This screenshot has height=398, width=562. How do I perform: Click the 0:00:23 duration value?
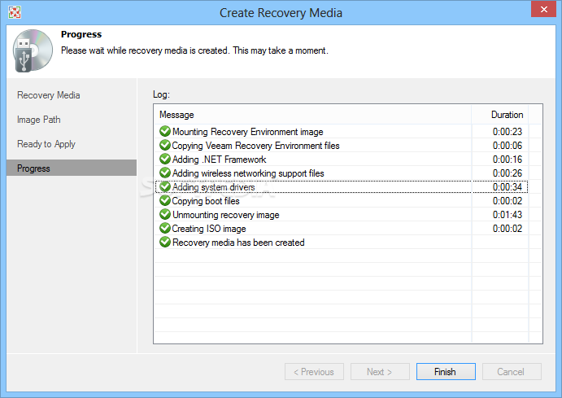coord(508,132)
